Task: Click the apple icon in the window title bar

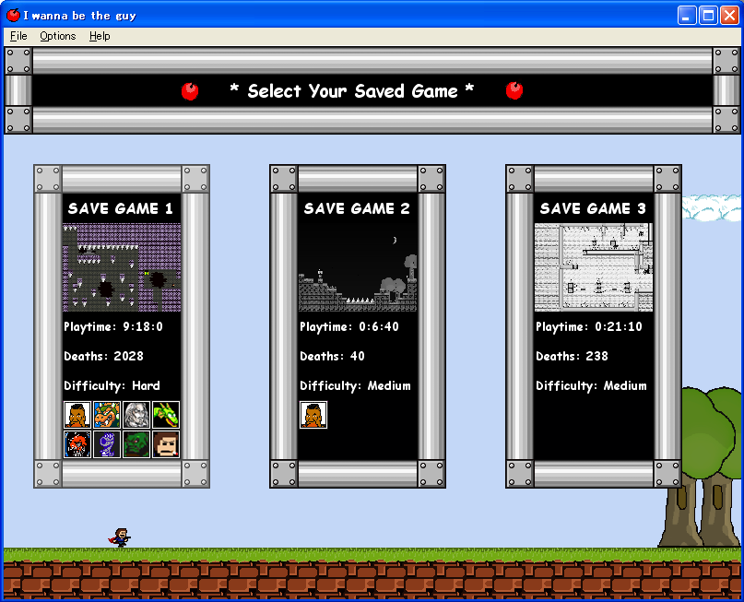Action: 13,15
